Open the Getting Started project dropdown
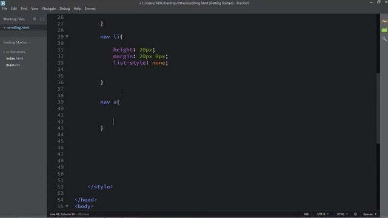Screen dimensions: 388x218 coord(17,42)
